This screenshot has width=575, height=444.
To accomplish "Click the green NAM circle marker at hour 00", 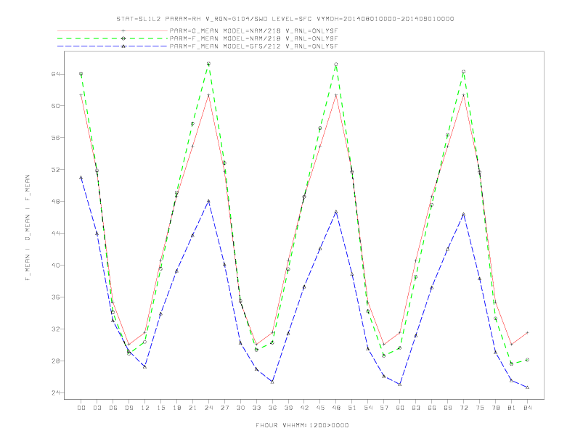I will coord(81,73).
